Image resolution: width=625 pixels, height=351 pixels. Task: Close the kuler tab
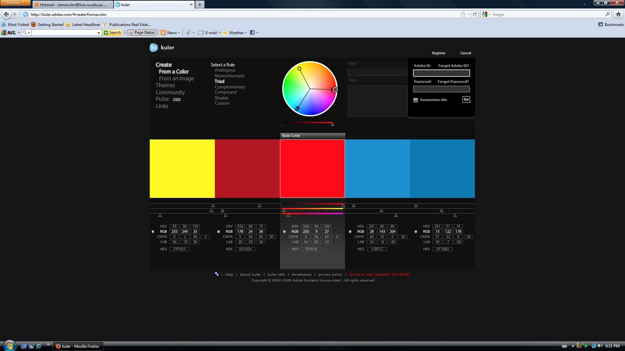tap(191, 5)
